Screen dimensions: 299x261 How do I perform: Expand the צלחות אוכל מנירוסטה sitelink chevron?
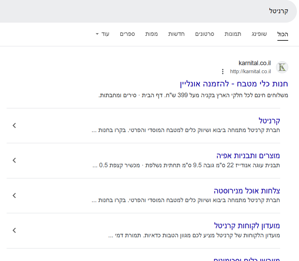(14, 195)
